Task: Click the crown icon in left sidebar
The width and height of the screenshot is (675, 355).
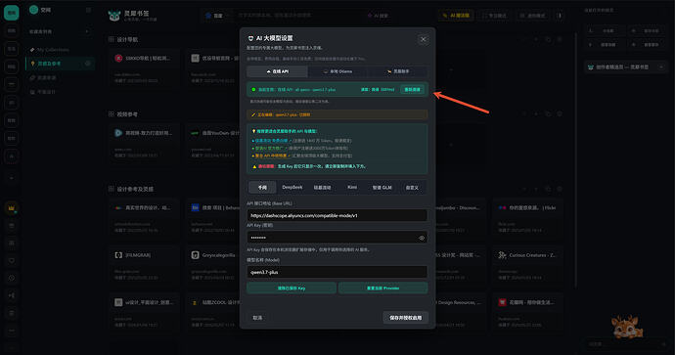Action: (x=11, y=208)
